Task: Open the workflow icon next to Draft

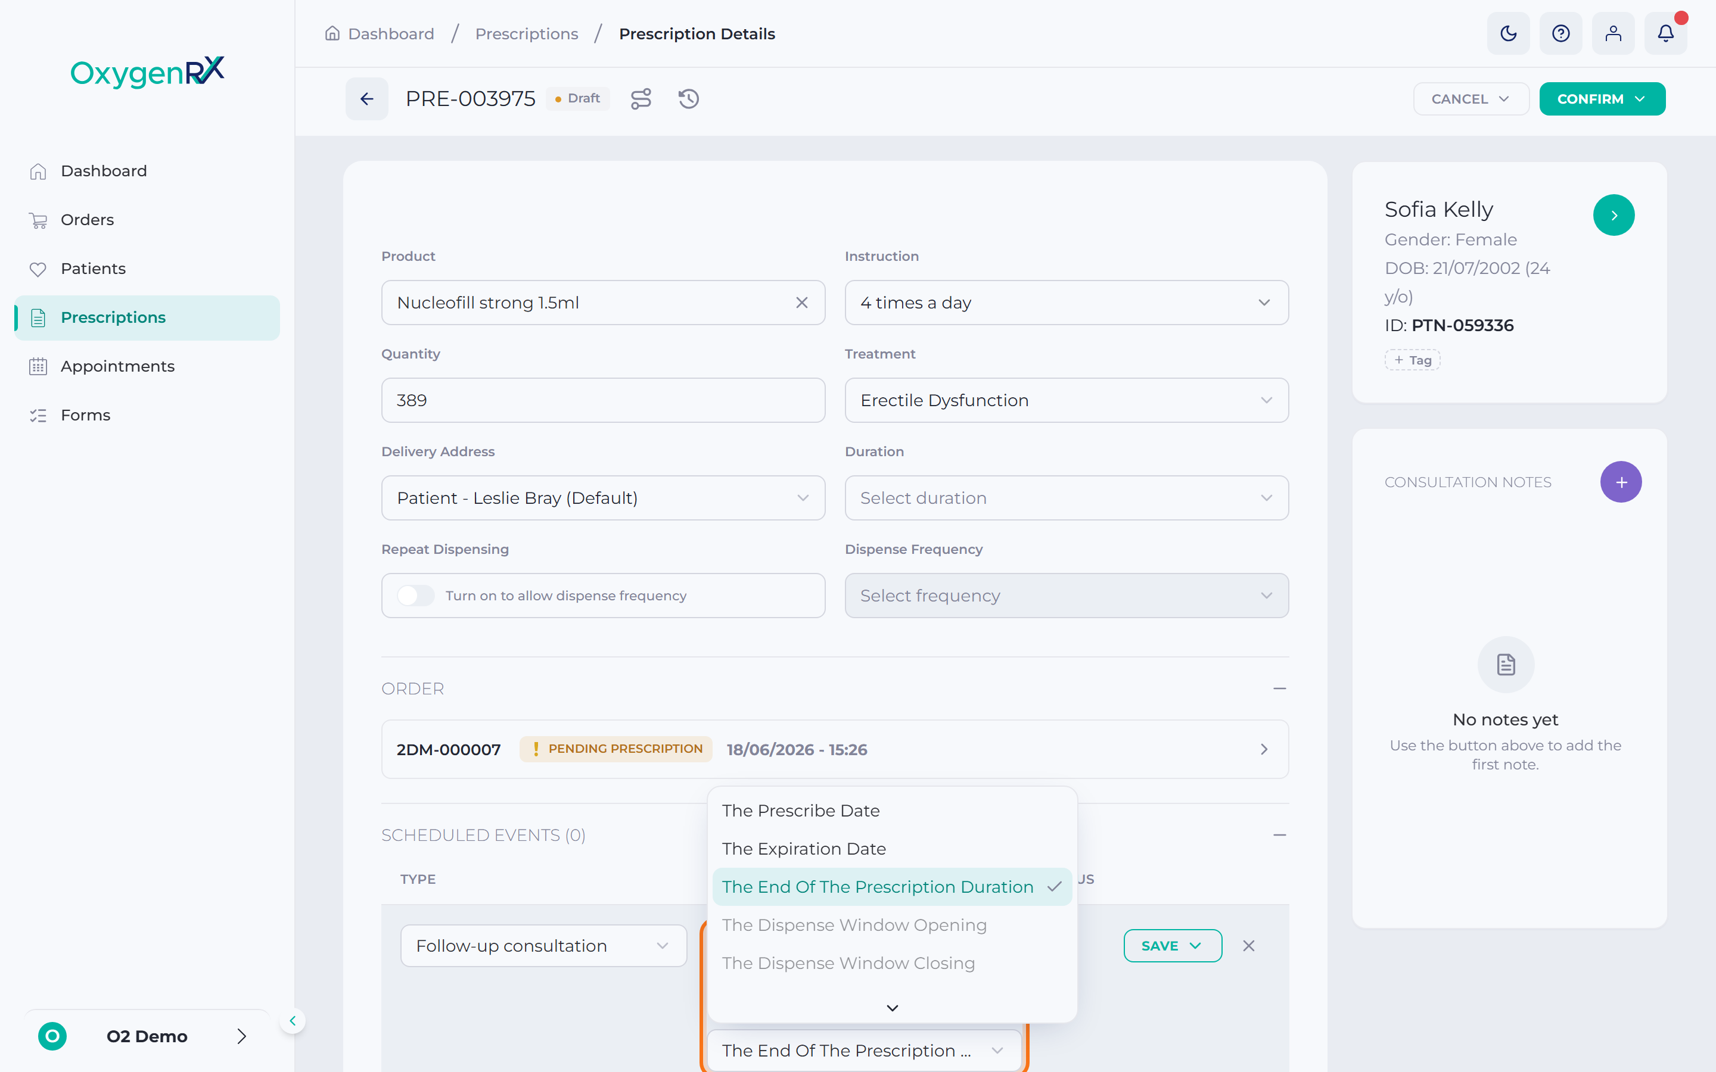Action: (x=641, y=98)
